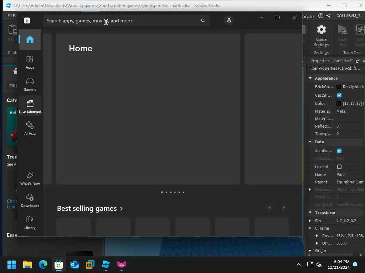Open COLLABVM_7 account menu
The image size is (365, 273).
[348, 16]
